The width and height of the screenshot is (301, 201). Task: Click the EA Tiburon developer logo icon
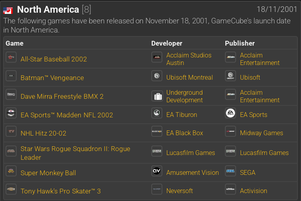click(157, 113)
